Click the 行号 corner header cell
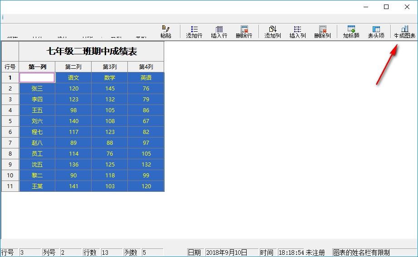Image resolution: width=418 pixels, height=257 pixels. pos(10,67)
